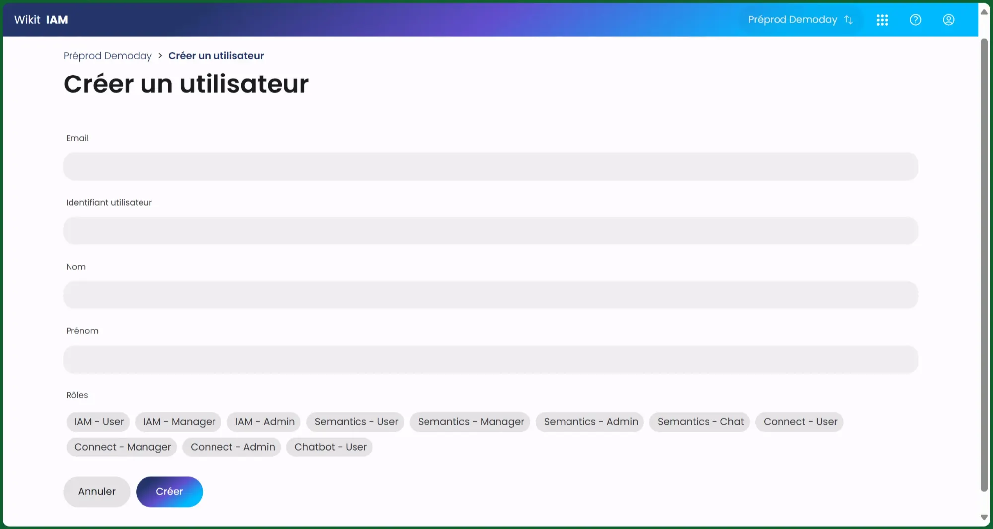This screenshot has height=529, width=993.
Task: Select the Chatbot - User role chip
Action: pos(330,447)
